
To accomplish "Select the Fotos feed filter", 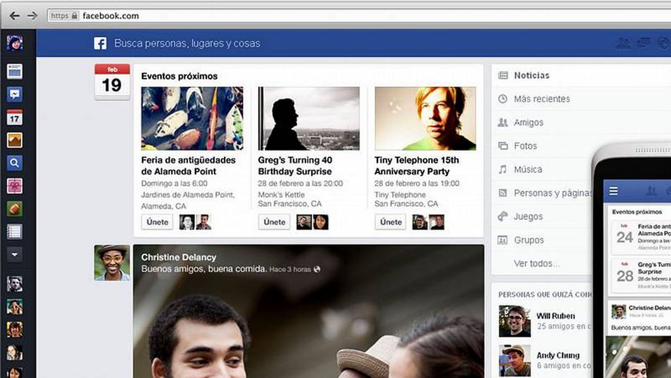I will tap(525, 146).
